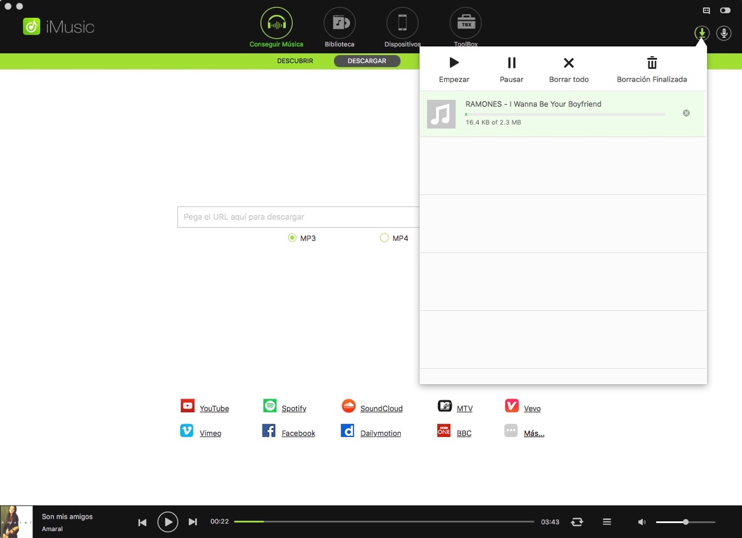Screen dimensions: 742x538
Task: Click the microphone record icon
Action: click(x=723, y=33)
